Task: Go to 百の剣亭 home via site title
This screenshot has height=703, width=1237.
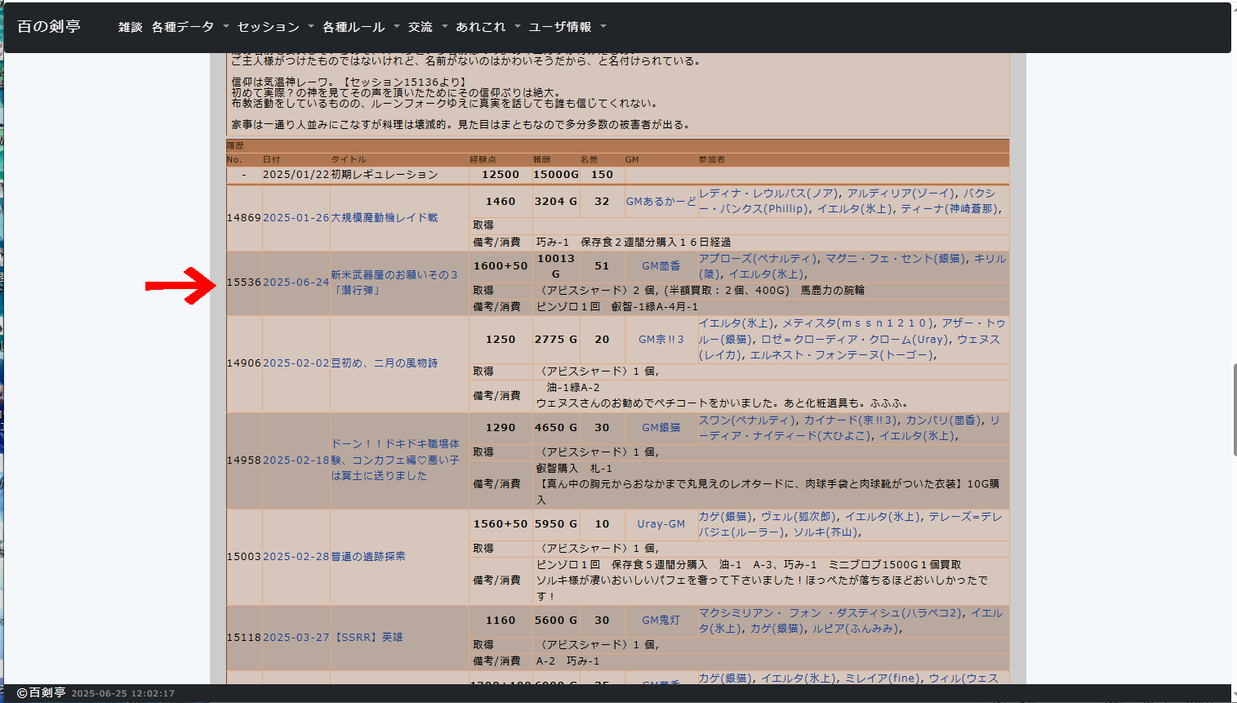Action: coord(49,27)
